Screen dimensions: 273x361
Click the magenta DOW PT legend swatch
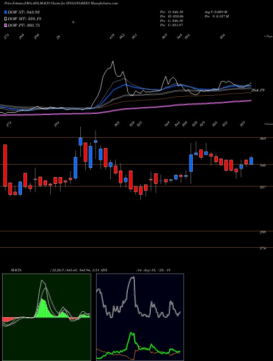5,25
